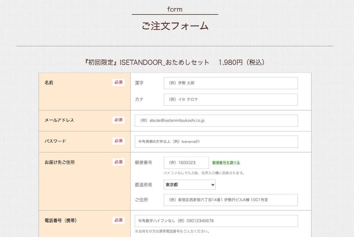Click the 必須 badge beside 名前
This screenshot has width=354, height=237.
(x=118, y=82)
